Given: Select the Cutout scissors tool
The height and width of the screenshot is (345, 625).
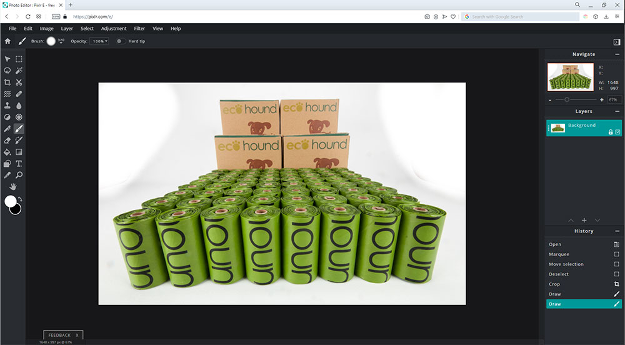Looking at the screenshot, I should click(19, 82).
